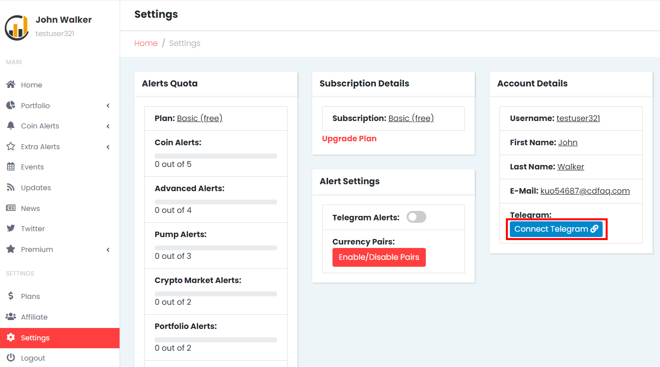Open Plans in the sidebar menu
The height and width of the screenshot is (367, 660).
coord(60,296)
